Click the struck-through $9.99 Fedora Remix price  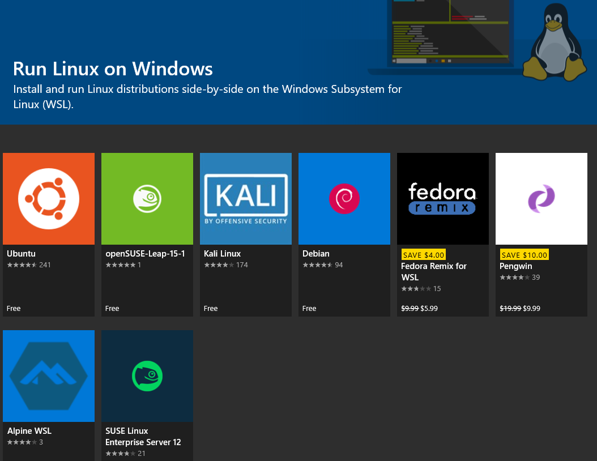point(410,308)
